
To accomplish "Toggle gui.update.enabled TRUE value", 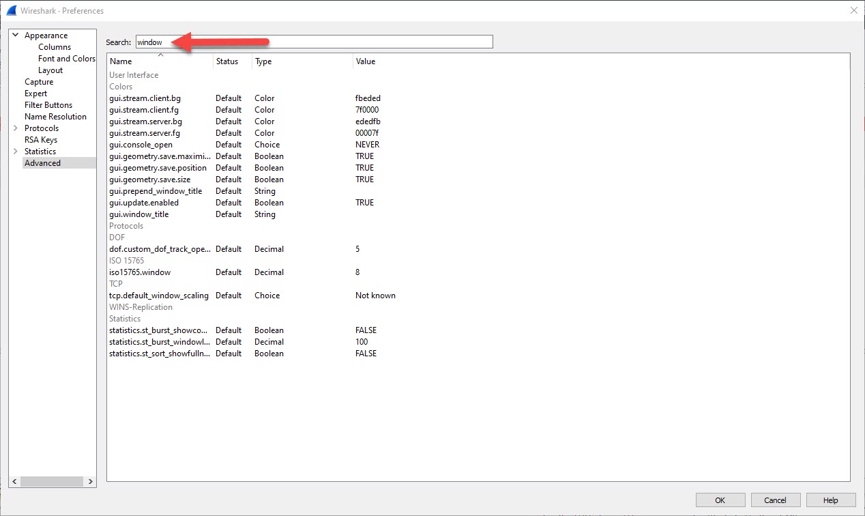I will (x=365, y=203).
